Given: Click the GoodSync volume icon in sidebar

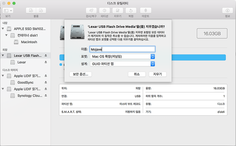Looking at the screenshot, I should click(12, 82).
